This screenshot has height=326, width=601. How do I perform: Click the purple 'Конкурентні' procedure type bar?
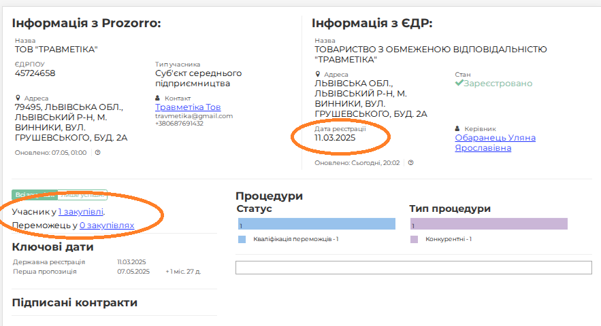[489, 224]
